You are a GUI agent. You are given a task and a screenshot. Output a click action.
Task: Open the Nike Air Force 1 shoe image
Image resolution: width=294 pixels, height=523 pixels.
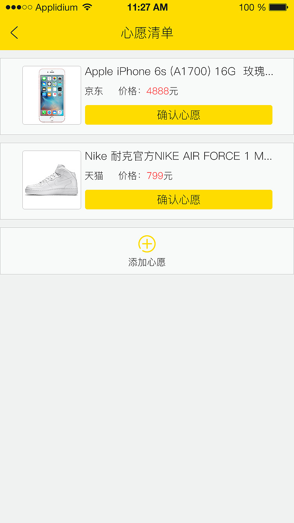(52, 180)
